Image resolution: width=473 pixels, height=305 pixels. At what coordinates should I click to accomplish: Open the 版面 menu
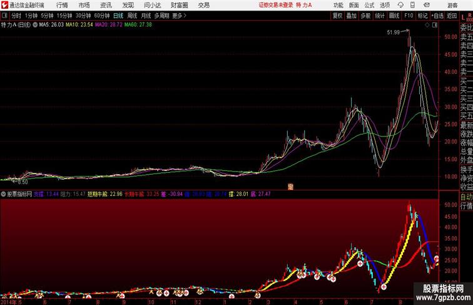tap(354, 5)
